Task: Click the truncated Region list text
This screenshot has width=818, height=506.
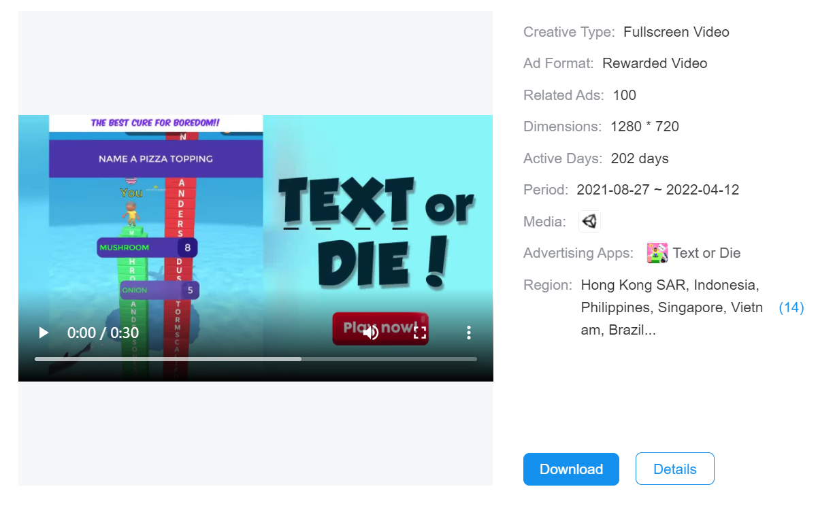Action: click(x=670, y=307)
